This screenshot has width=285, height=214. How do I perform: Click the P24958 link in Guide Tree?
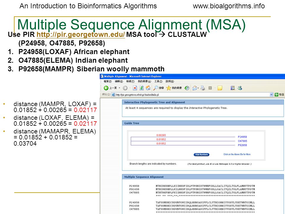click(x=242, y=137)
